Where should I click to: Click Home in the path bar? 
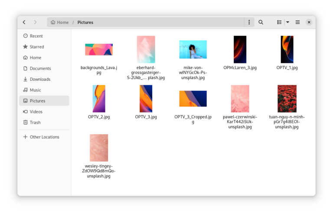pyautogui.click(x=60, y=22)
